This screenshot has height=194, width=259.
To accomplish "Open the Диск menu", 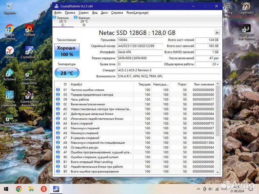I will point(104,13).
